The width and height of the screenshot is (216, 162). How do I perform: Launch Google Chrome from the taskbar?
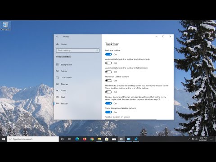click(92, 139)
